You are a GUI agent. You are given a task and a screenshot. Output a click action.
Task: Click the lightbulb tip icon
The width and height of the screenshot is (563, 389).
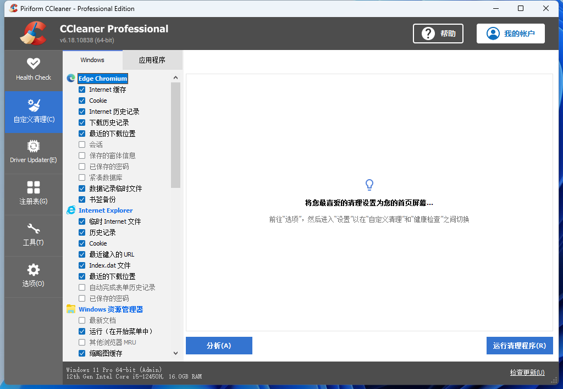(x=369, y=185)
